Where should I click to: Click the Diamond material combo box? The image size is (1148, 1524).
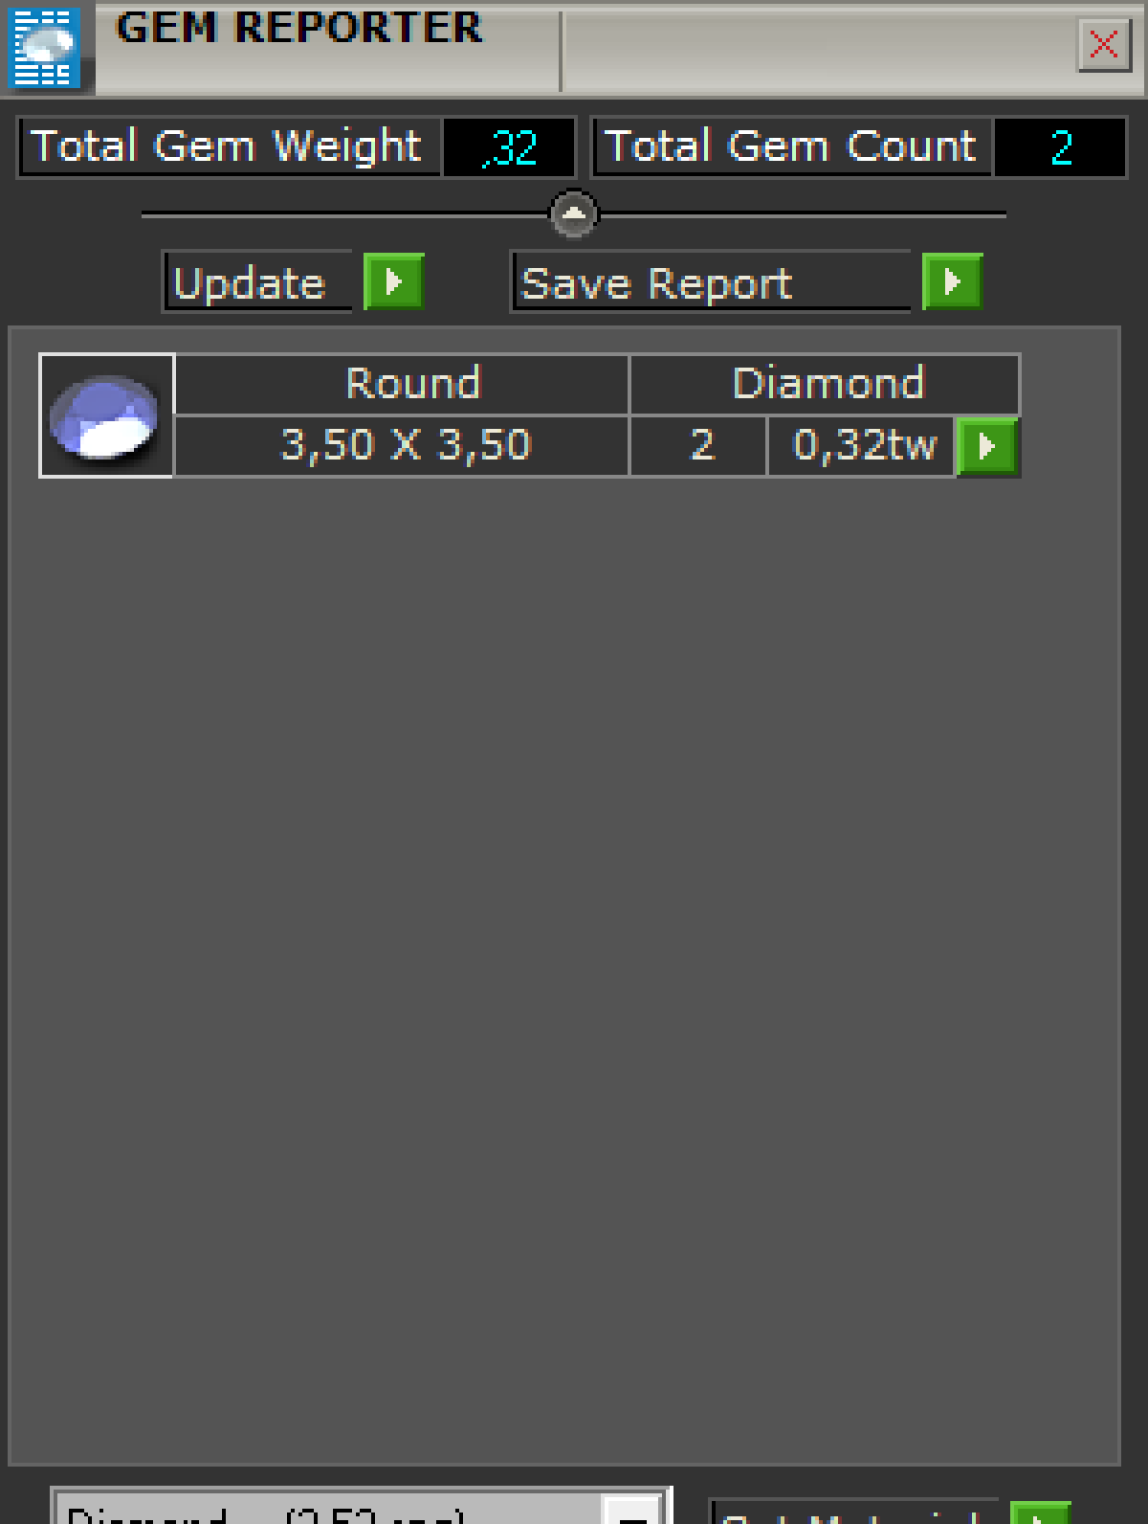click(361, 1507)
